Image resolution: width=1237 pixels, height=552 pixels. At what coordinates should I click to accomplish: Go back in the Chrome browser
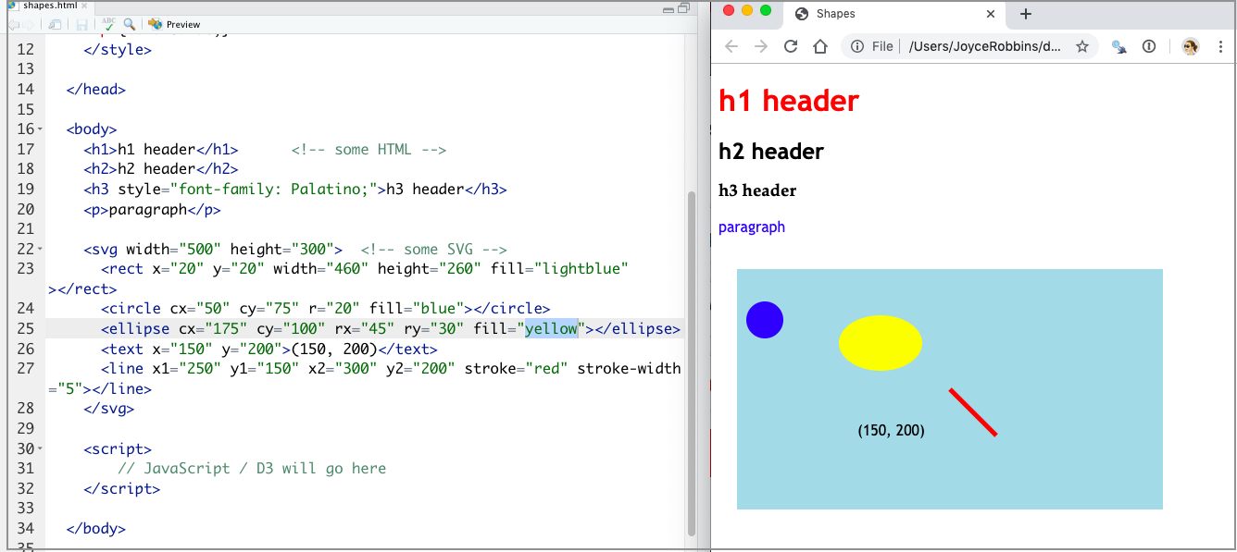click(x=731, y=46)
